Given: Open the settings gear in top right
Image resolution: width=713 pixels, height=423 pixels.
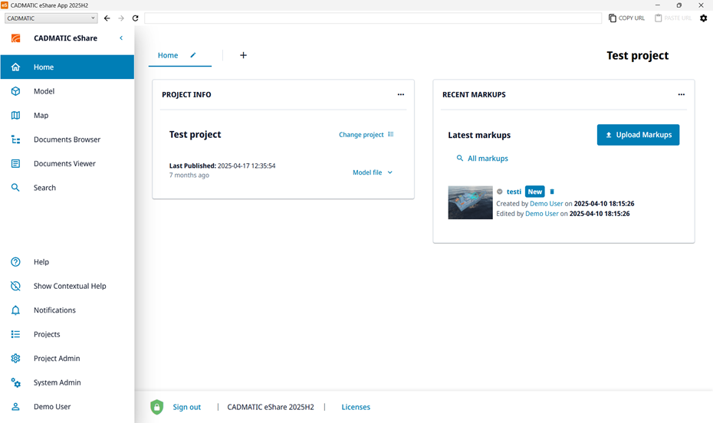Looking at the screenshot, I should point(703,18).
